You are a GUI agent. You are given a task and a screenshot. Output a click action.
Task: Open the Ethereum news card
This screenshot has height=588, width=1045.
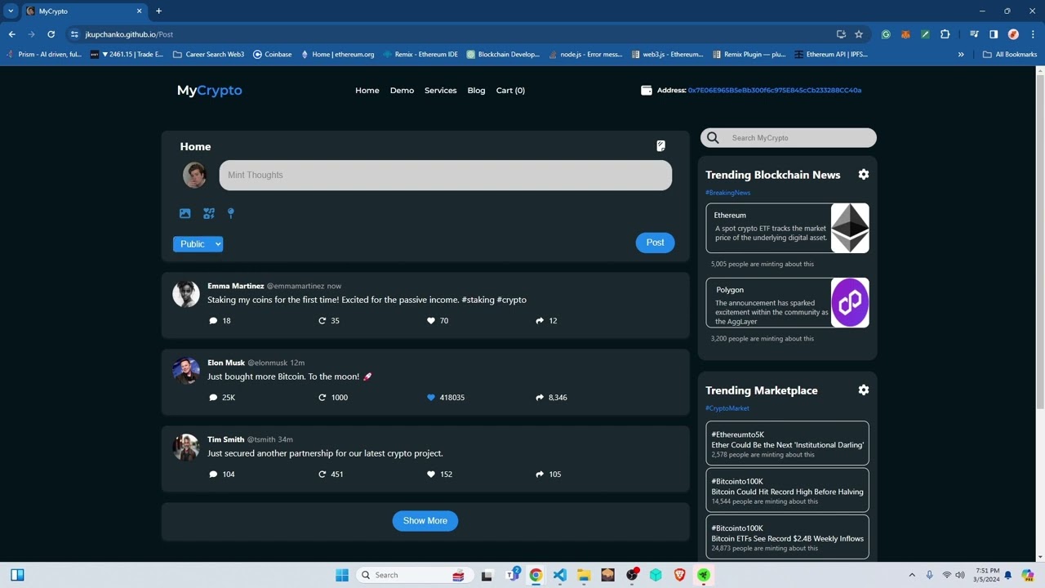788,228
